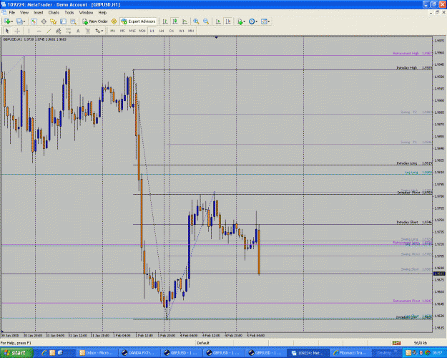Screen dimensions: 447x358
Task: Open the Insert menu
Action: (39, 13)
